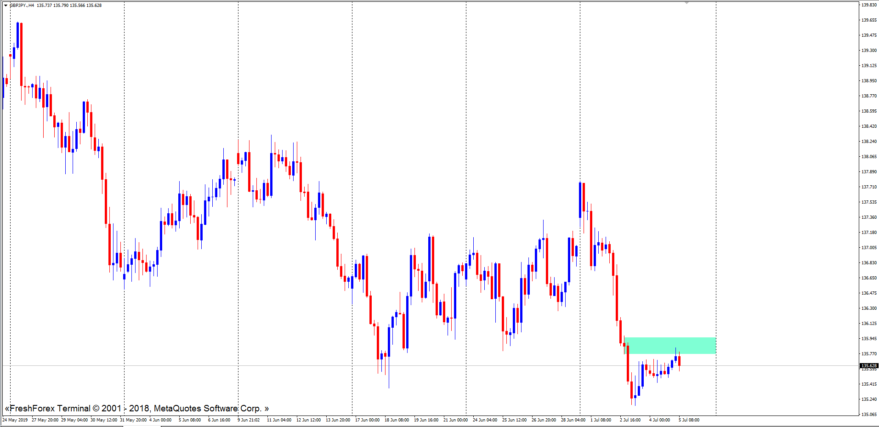
Task: Click the 28 Jun 04:00 time label
Action: (573, 420)
